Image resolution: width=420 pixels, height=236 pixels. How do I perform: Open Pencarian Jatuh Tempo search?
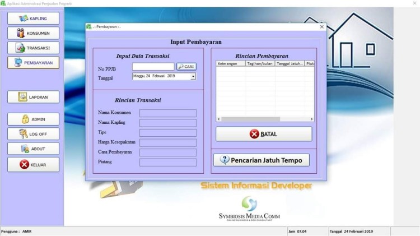click(261, 160)
